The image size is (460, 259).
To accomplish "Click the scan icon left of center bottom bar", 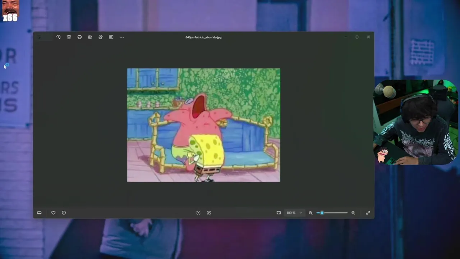I will [x=198, y=213].
